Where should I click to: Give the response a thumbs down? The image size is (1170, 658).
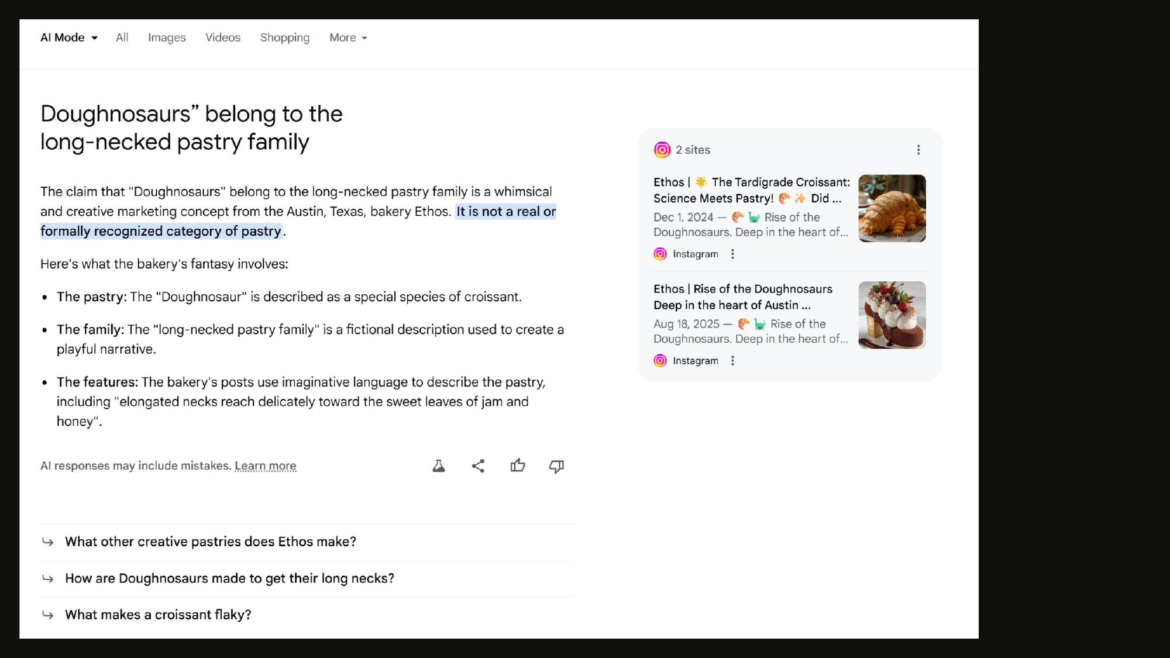point(556,466)
